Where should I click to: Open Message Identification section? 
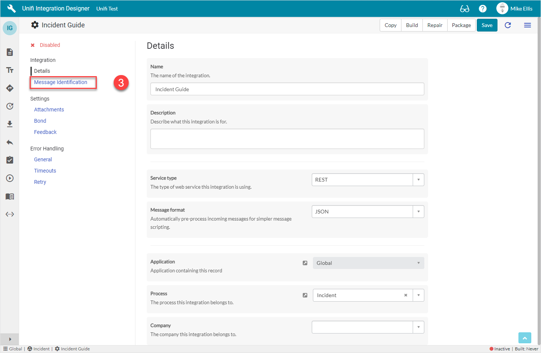pos(61,82)
